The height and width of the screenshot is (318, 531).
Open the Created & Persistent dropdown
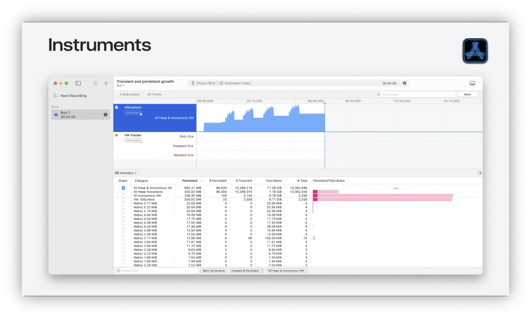click(247, 271)
